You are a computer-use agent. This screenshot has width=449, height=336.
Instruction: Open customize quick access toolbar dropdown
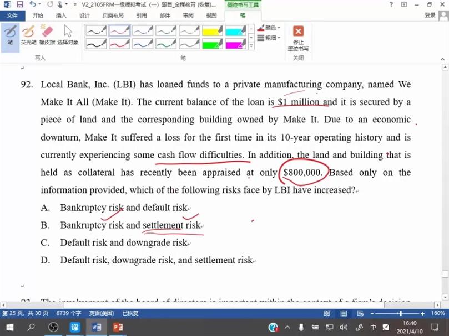pos(75,4)
